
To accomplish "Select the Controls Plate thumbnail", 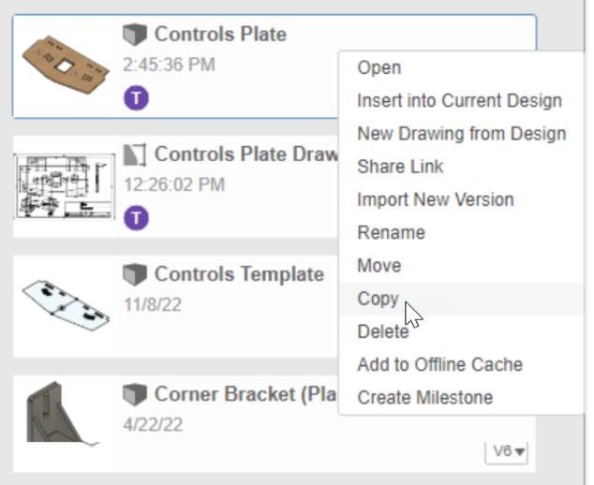I will 66,64.
